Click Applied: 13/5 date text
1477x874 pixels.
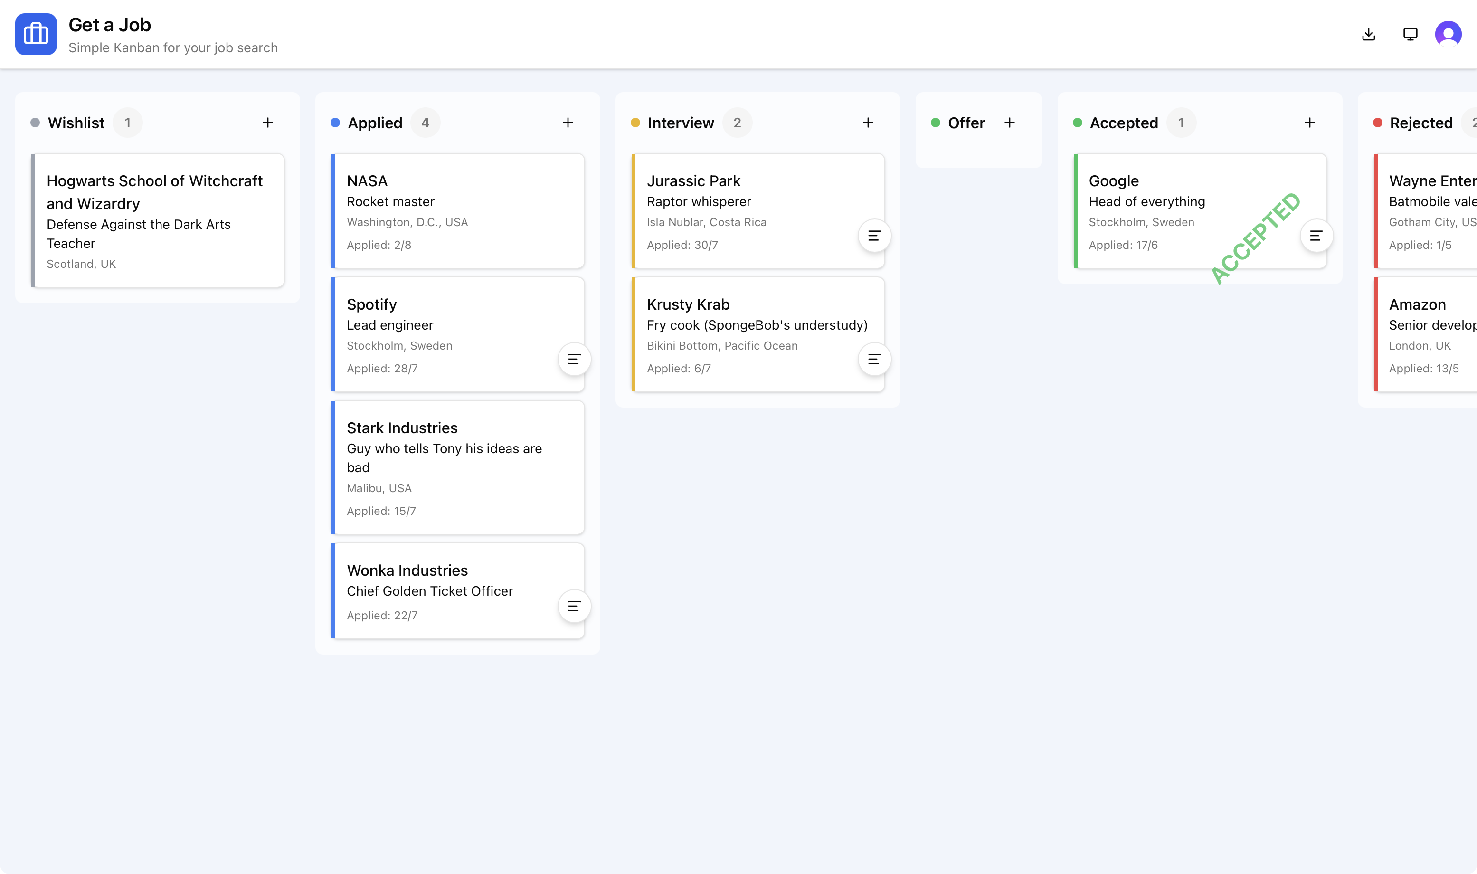tap(1424, 369)
